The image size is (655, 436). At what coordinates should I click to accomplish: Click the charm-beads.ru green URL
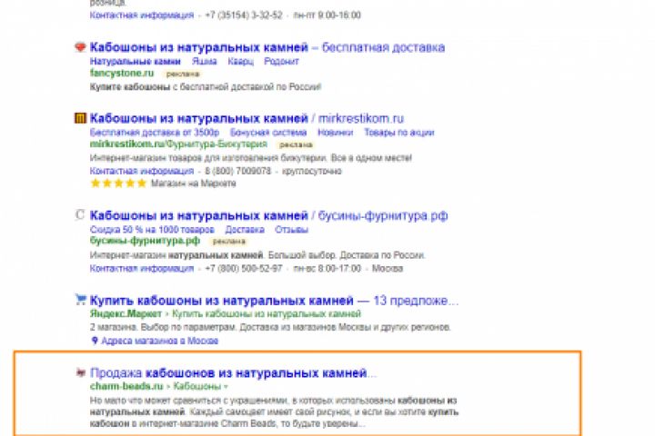click(x=126, y=386)
